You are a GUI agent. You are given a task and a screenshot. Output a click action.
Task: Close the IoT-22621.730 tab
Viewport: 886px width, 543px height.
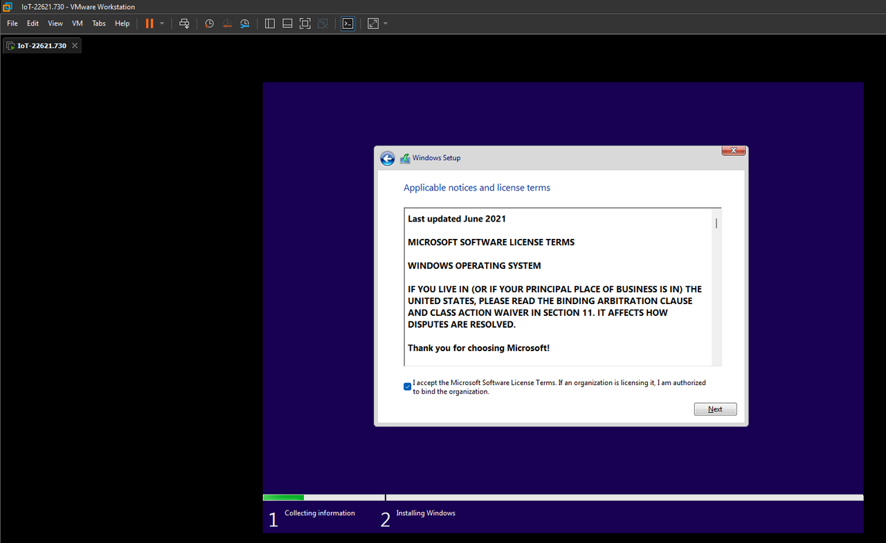pyautogui.click(x=75, y=46)
